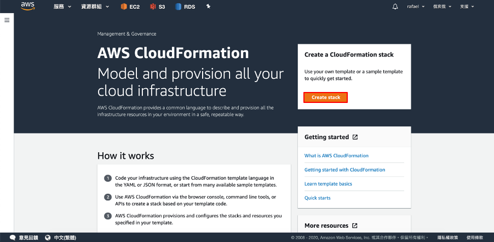Click the feedback speech bubble icon
Viewport: 494px width, 242px height.
pos(13,238)
